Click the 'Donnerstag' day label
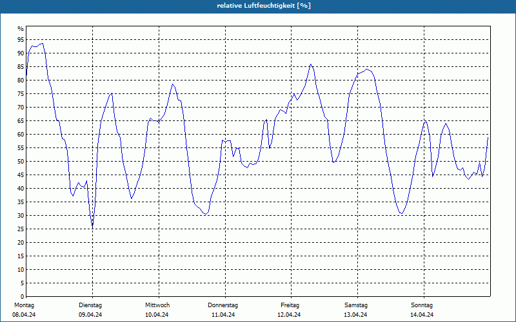The height and width of the screenshot is (322, 516). coord(223,305)
